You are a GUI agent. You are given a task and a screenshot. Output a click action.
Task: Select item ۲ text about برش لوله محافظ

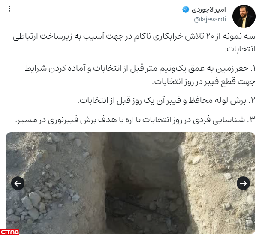click(166, 101)
